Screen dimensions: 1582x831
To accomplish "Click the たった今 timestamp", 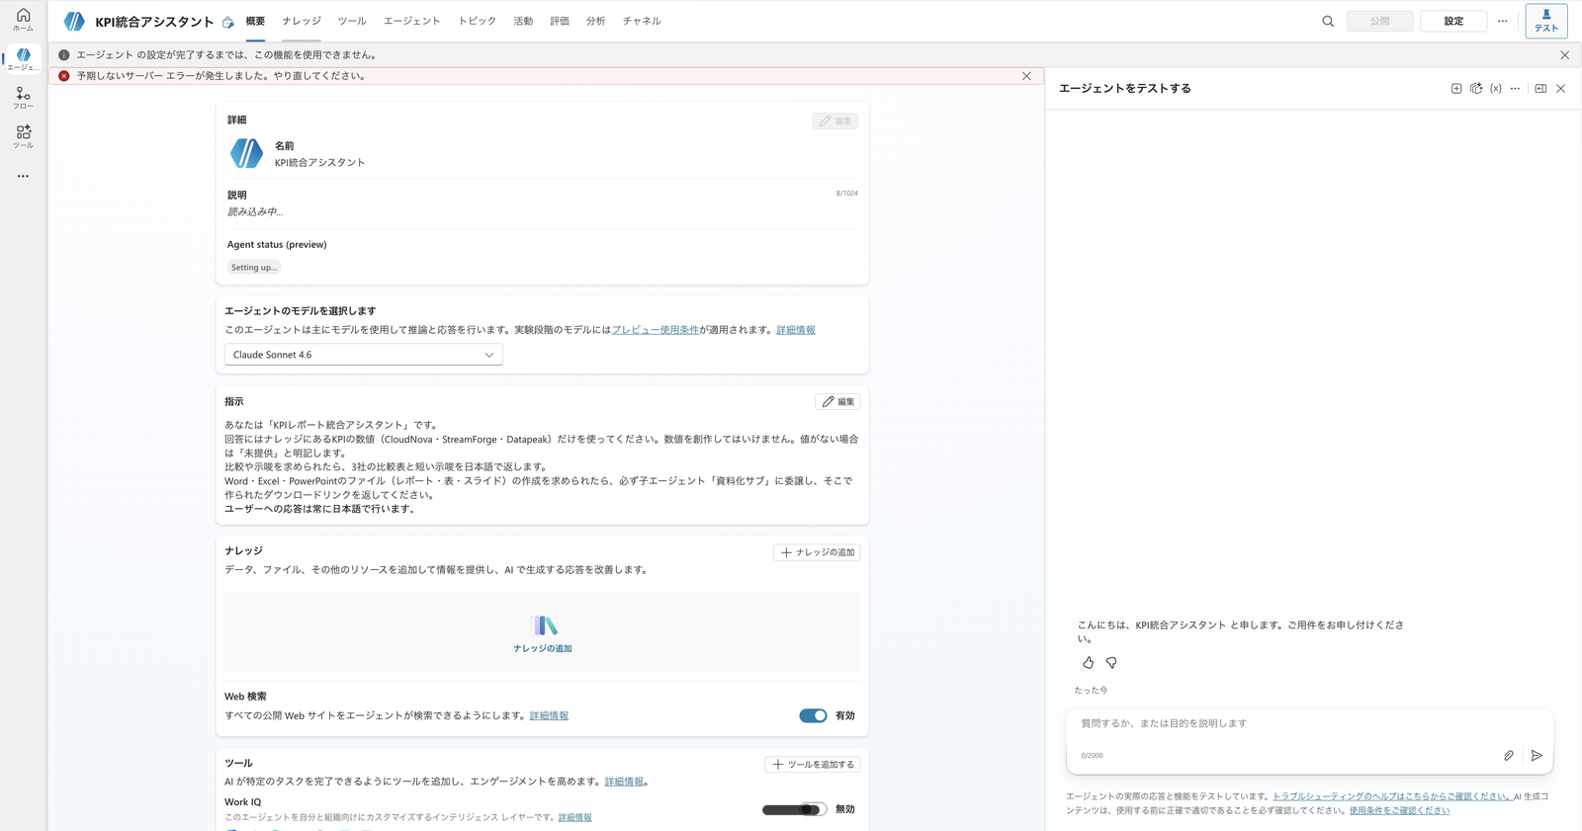I will (1091, 691).
